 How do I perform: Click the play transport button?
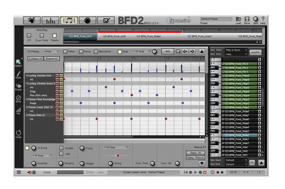coord(195,172)
